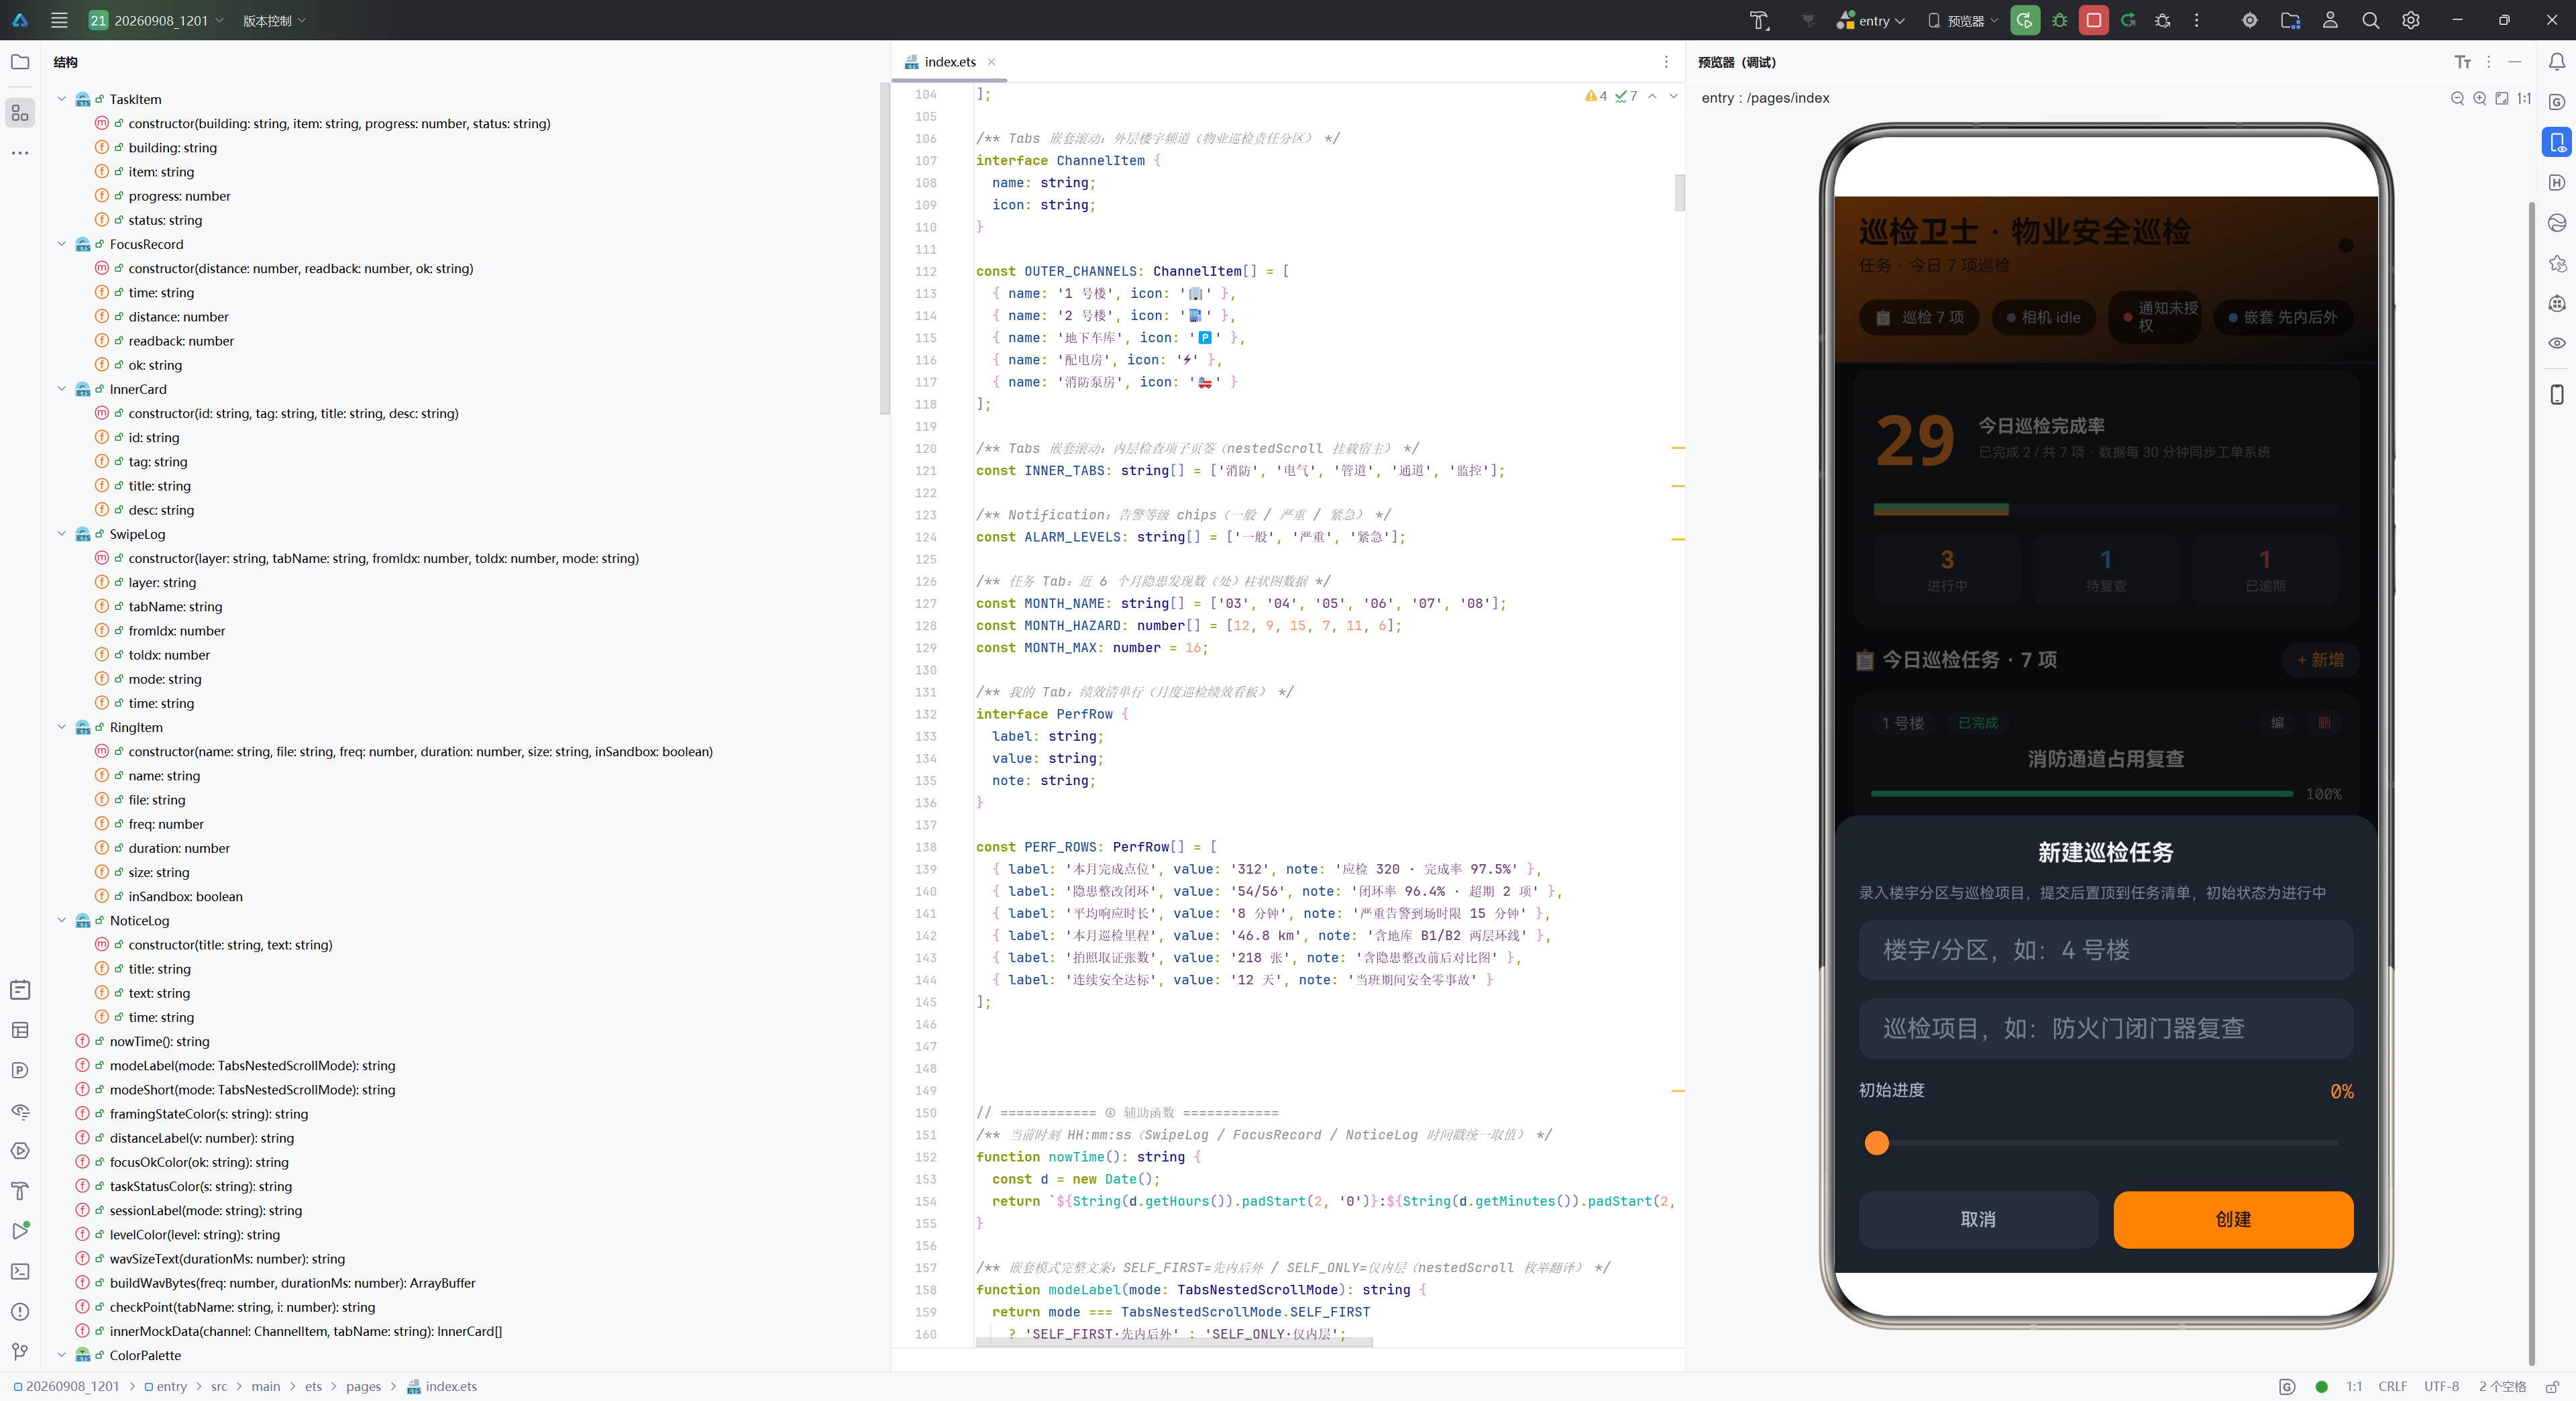Collapse the InnerCard class node
This screenshot has height=1401, width=2576.
61,389
